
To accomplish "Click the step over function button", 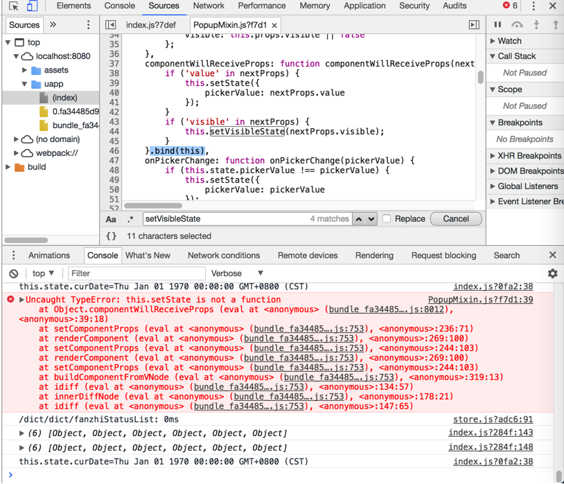I will 517,24.
